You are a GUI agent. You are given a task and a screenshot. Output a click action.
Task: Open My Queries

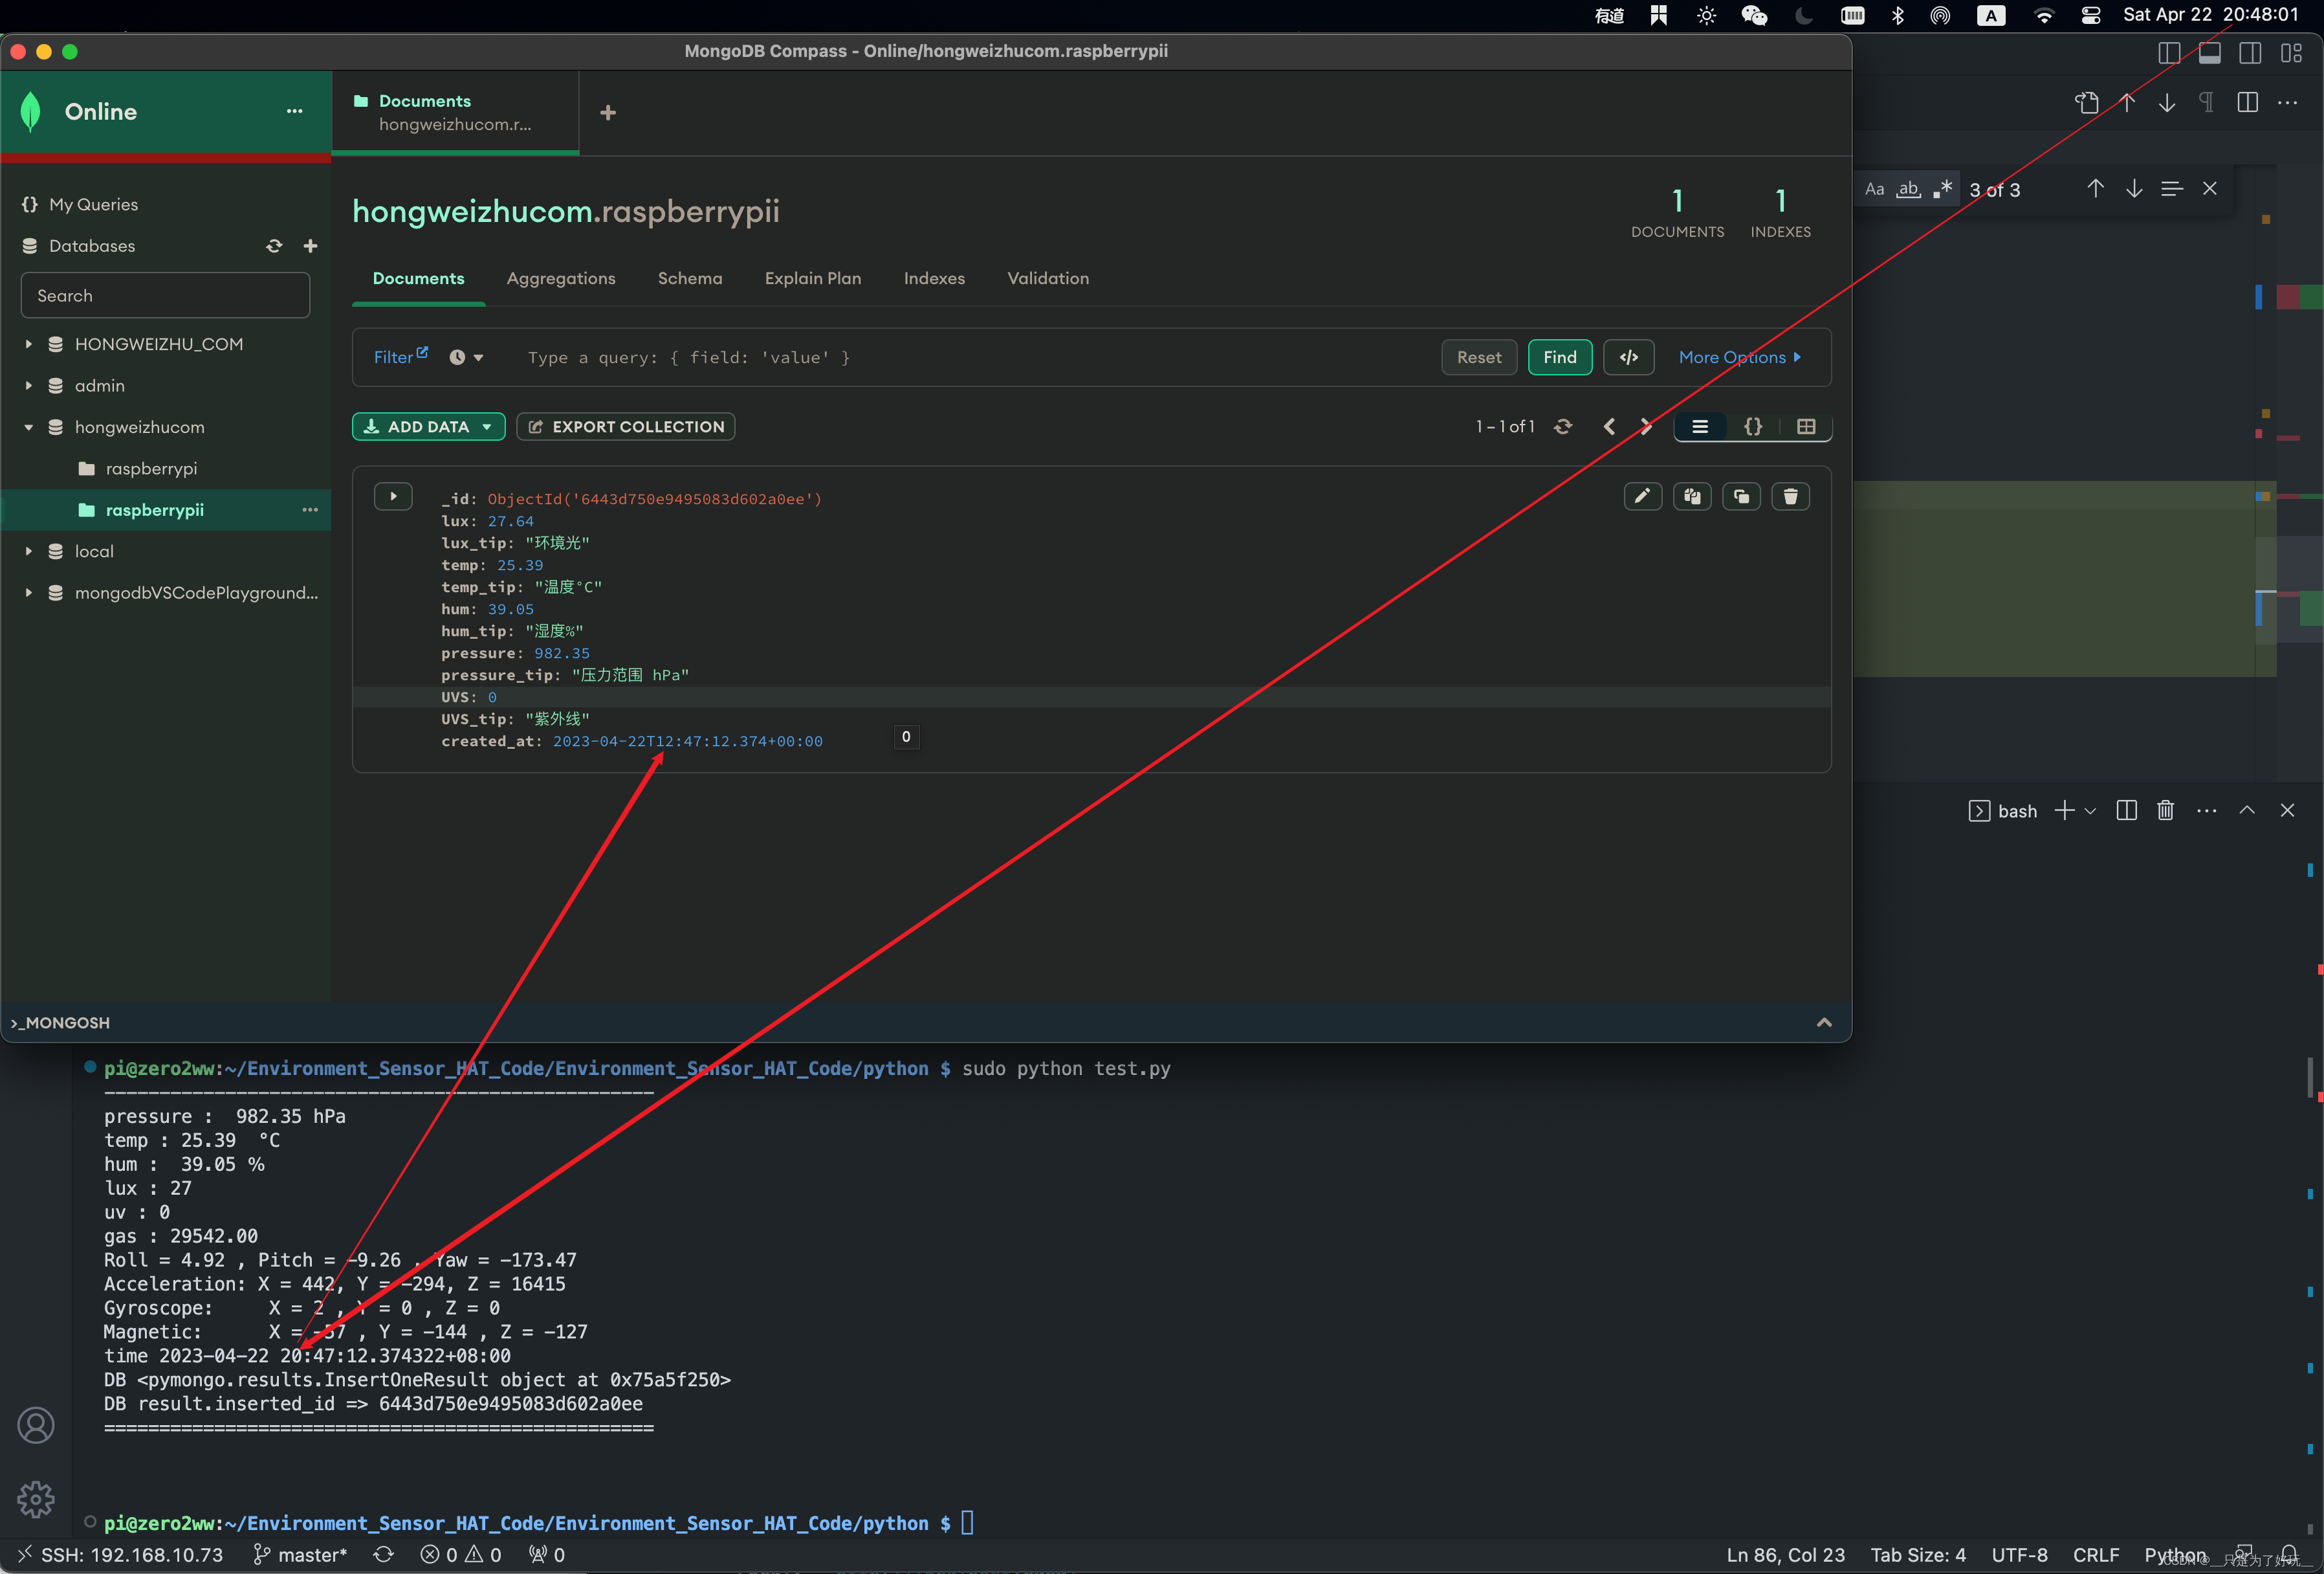point(93,204)
